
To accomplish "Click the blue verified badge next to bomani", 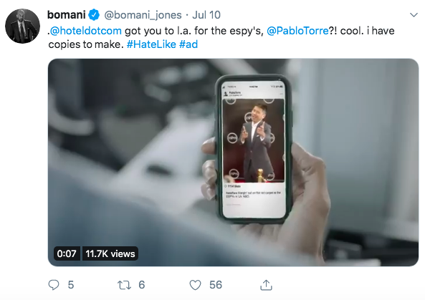I will (x=94, y=15).
